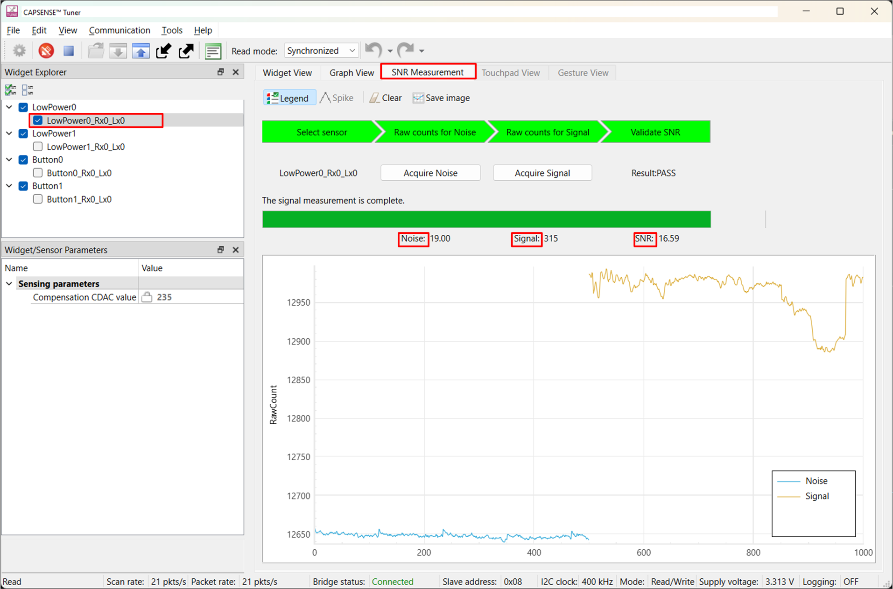Viewport: 893px width, 589px height.
Task: Open the Edit menu
Action: click(39, 30)
